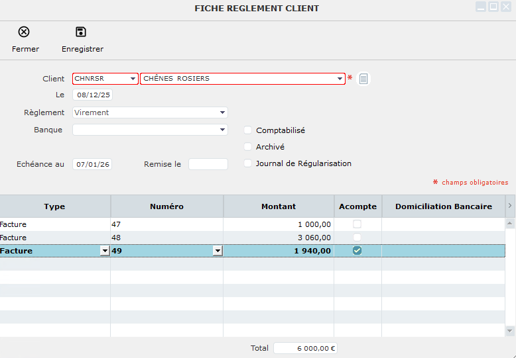Toggle the Comptabilisé checkbox
516x358 pixels.
(248, 130)
